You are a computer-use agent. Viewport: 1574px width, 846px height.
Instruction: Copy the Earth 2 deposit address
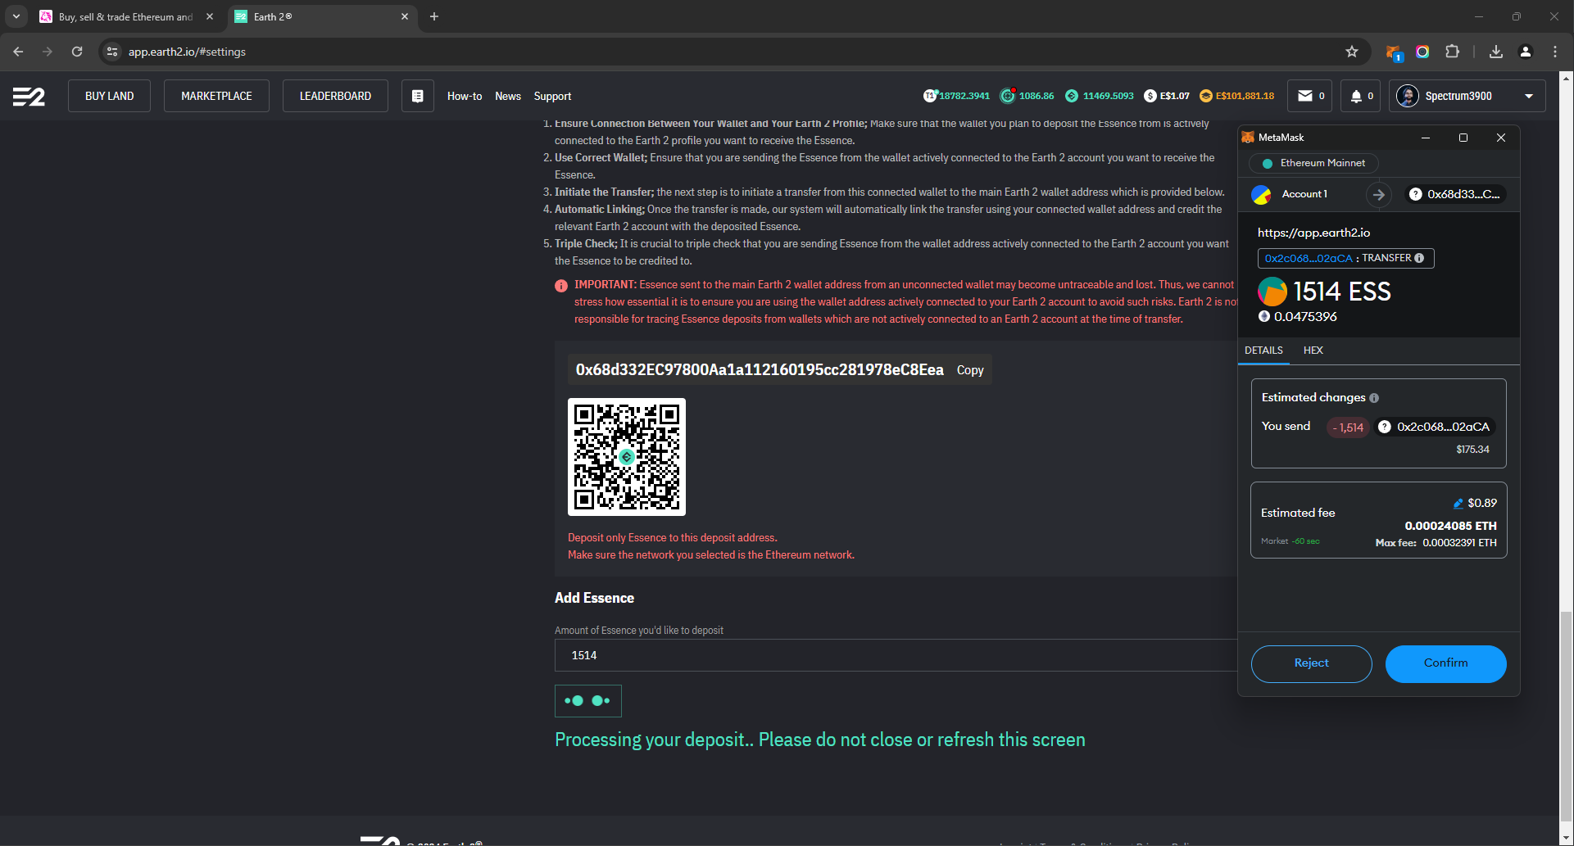[x=970, y=370]
